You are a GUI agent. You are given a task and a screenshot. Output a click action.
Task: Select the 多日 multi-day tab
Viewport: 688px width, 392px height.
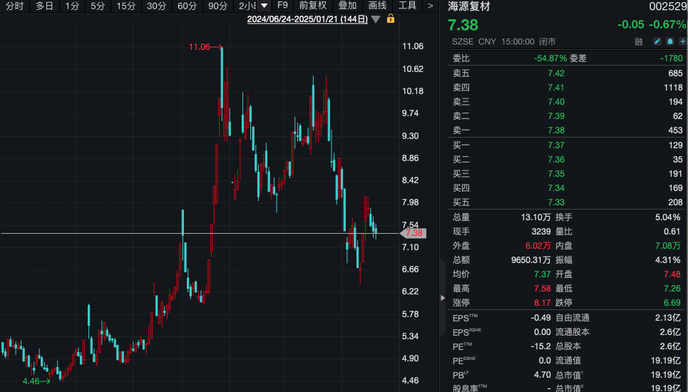click(44, 6)
